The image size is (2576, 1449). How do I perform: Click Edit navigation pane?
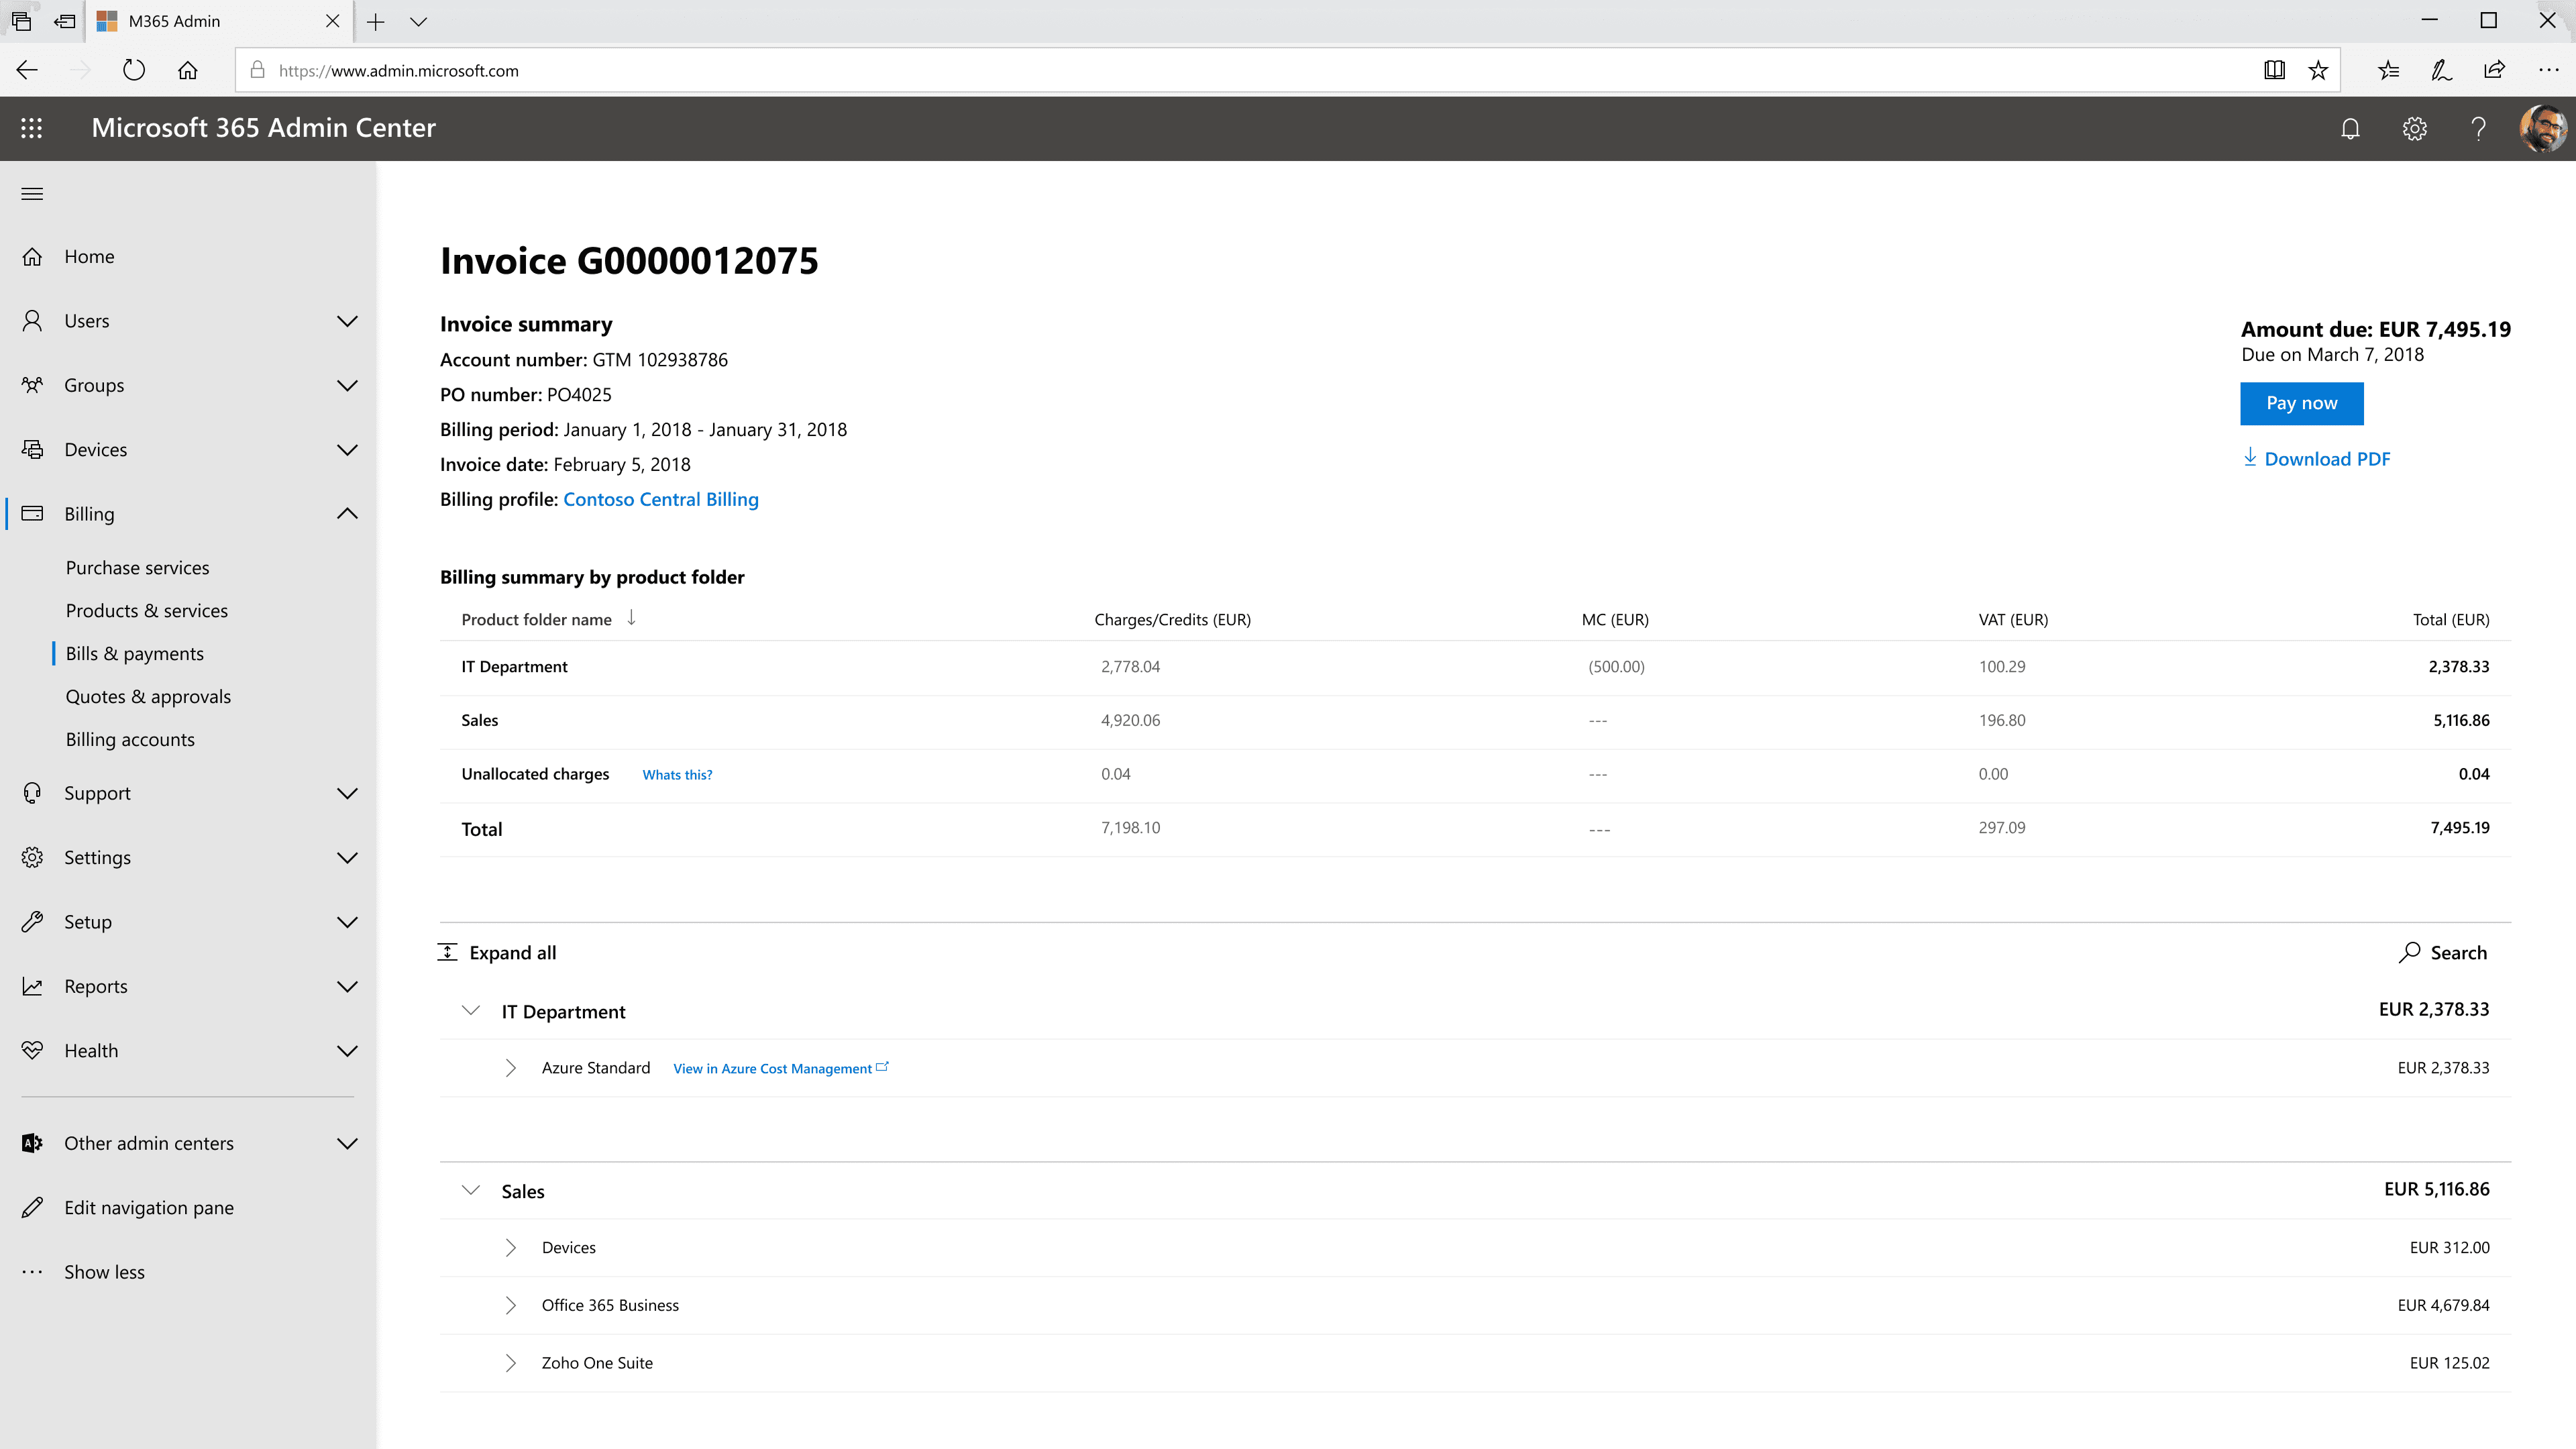(149, 1208)
